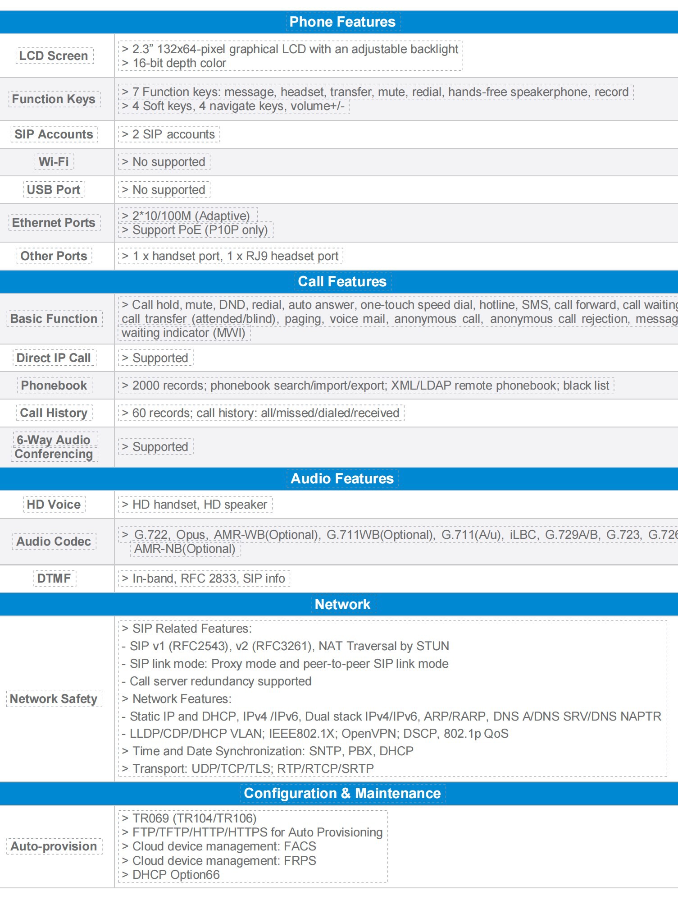Select the "Audio Codec" row label
This screenshot has width=678, height=905.
click(54, 541)
